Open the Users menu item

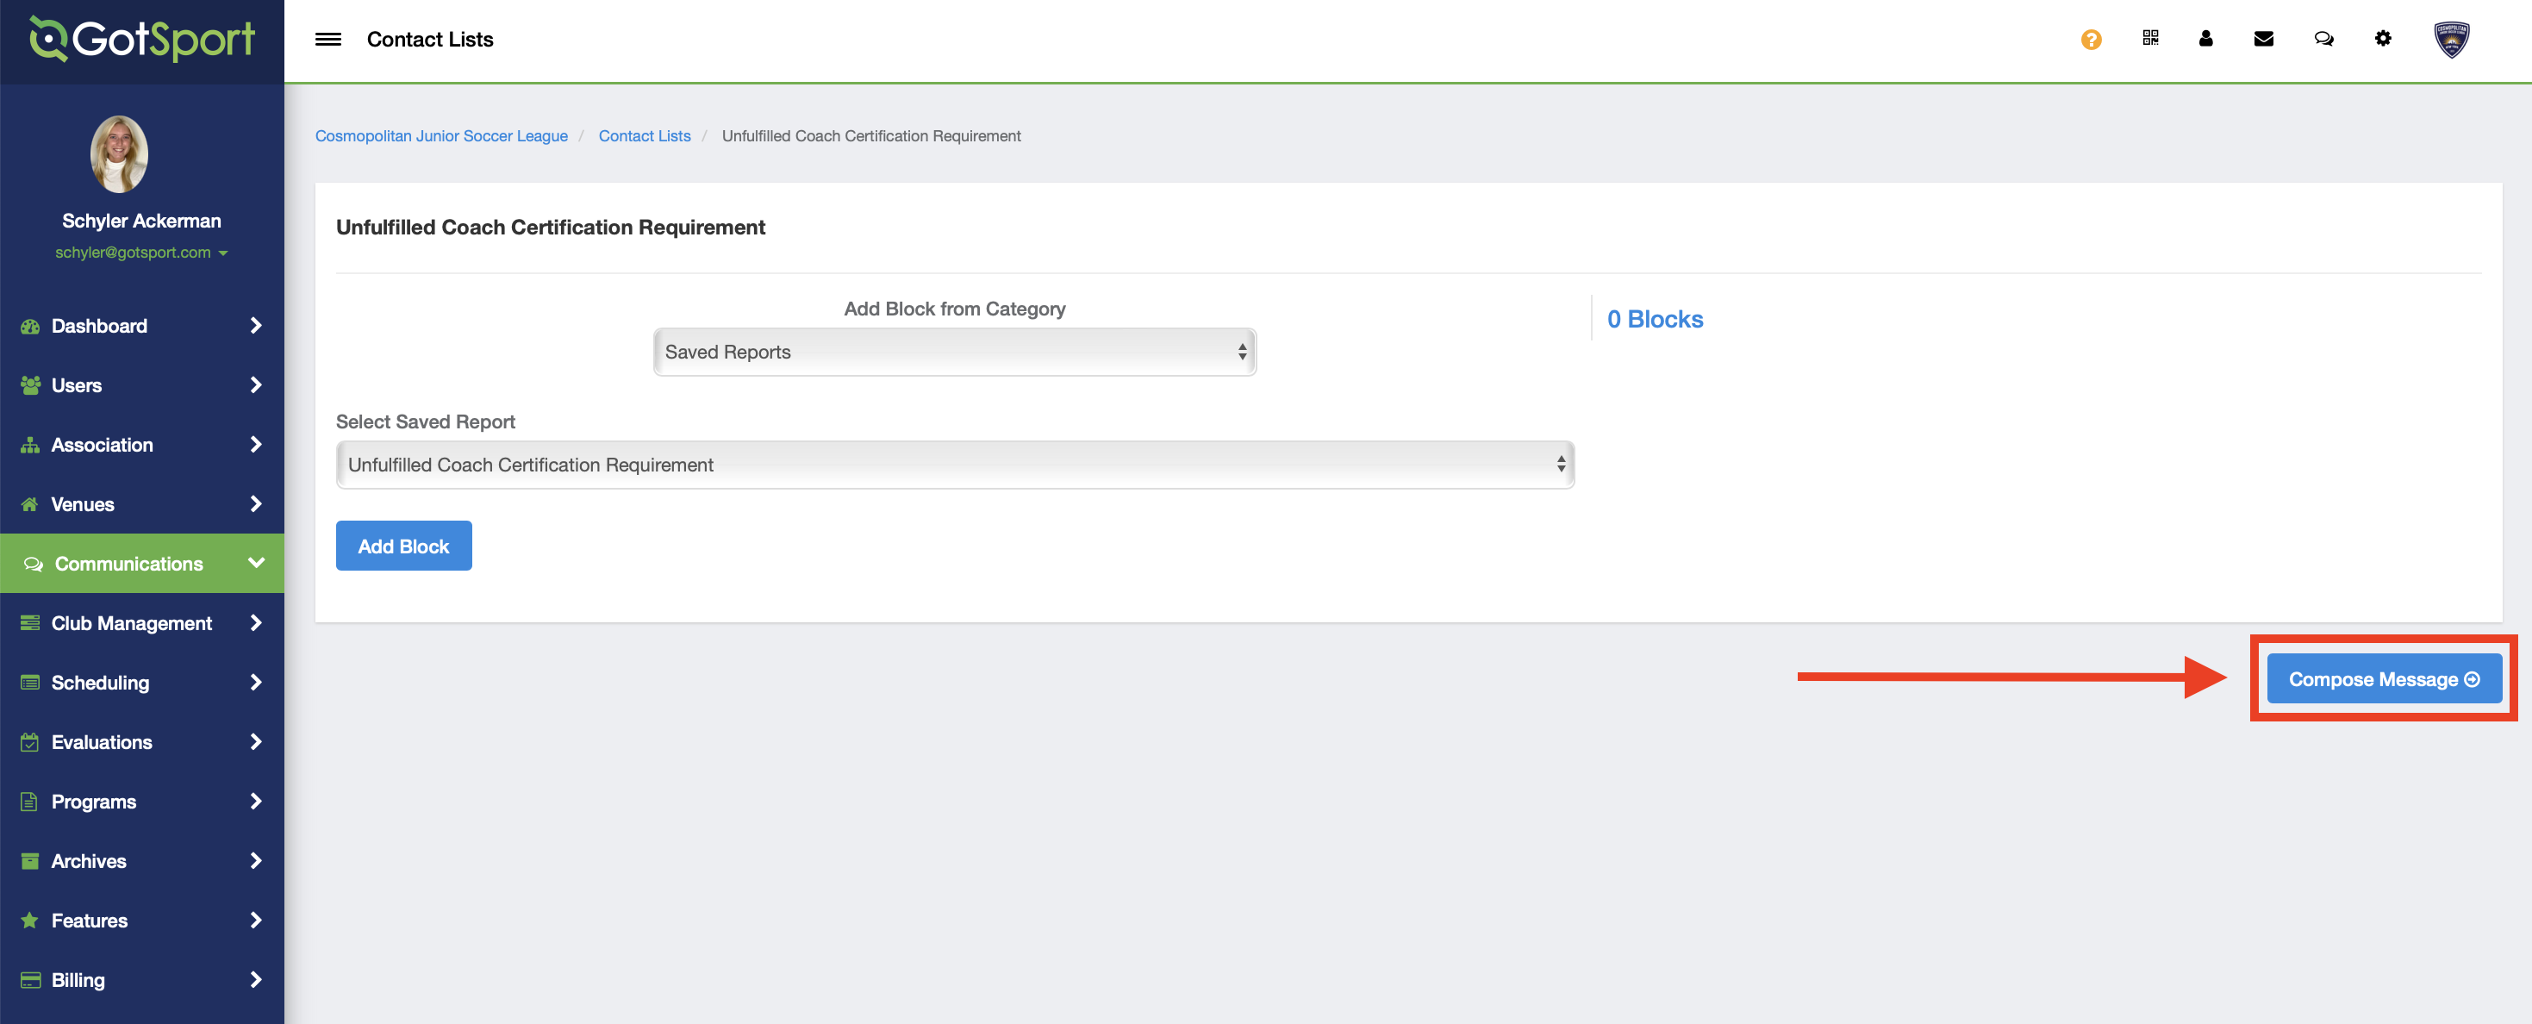coord(141,385)
